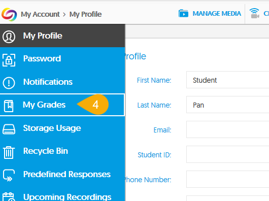Click the Email label
Viewport: 269px width, 201px height.
pos(162,130)
